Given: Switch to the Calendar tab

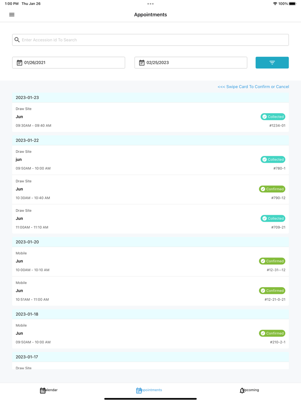Looking at the screenshot, I should click(x=49, y=390).
